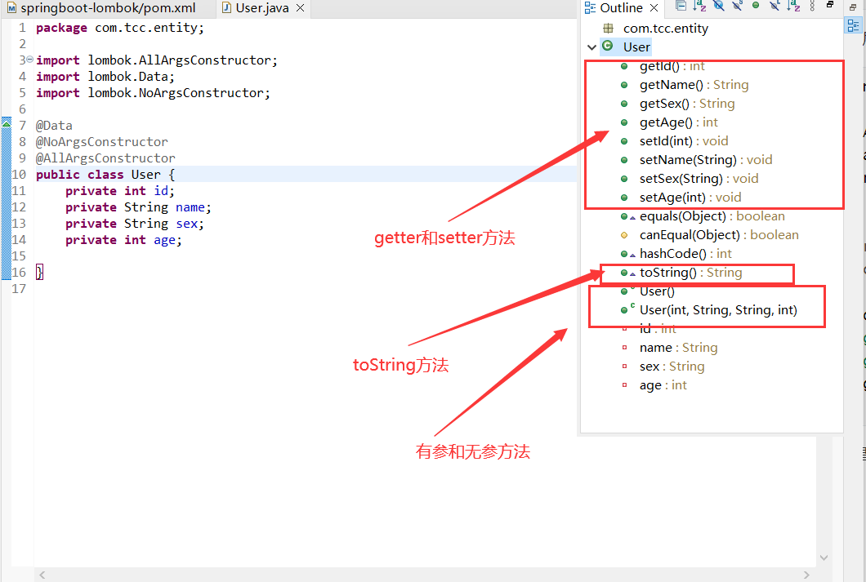Select toString() : String in Outline
The height and width of the screenshot is (582, 866).
pyautogui.click(x=690, y=273)
